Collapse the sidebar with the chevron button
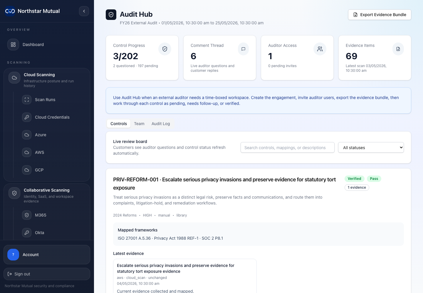 84,11
